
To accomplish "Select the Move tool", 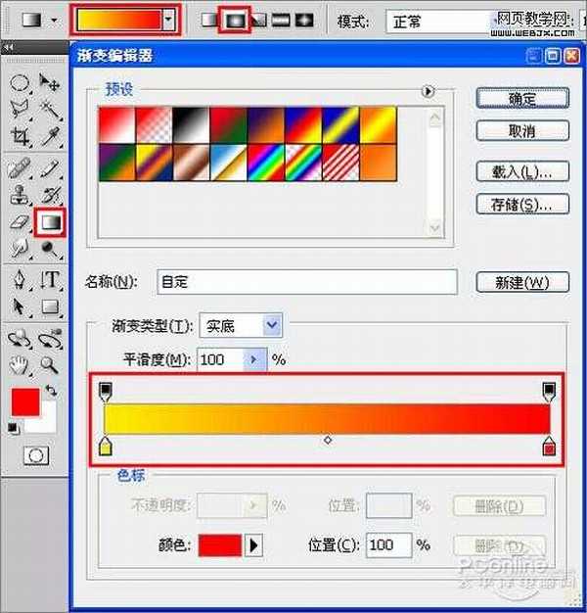I will 50,82.
